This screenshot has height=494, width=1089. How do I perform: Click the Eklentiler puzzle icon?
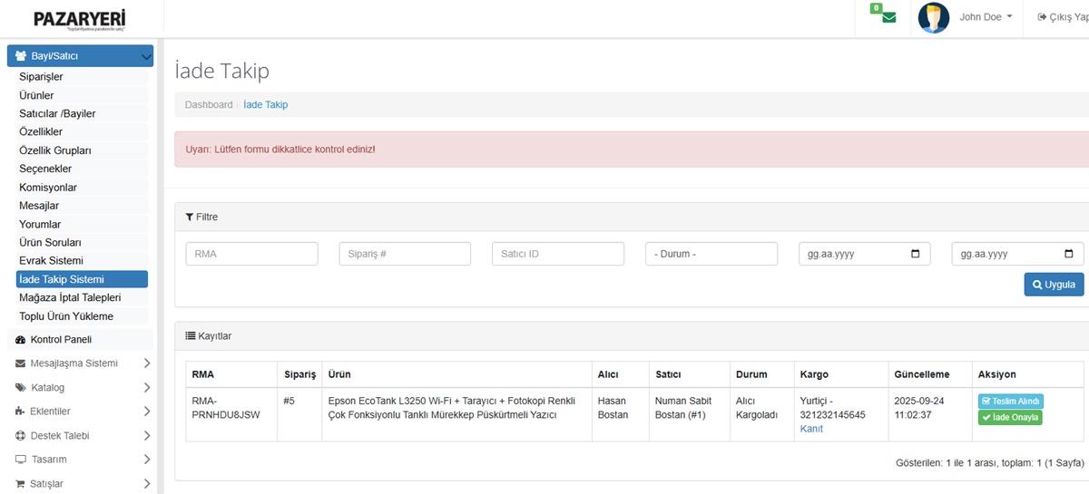tap(21, 412)
